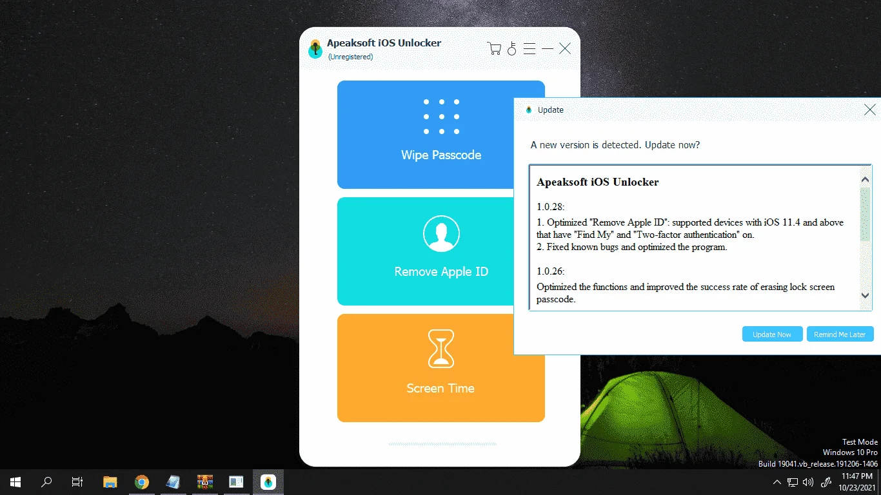The image size is (881, 495).
Task: Click the changelog scrollbar thumb
Action: coord(866,214)
